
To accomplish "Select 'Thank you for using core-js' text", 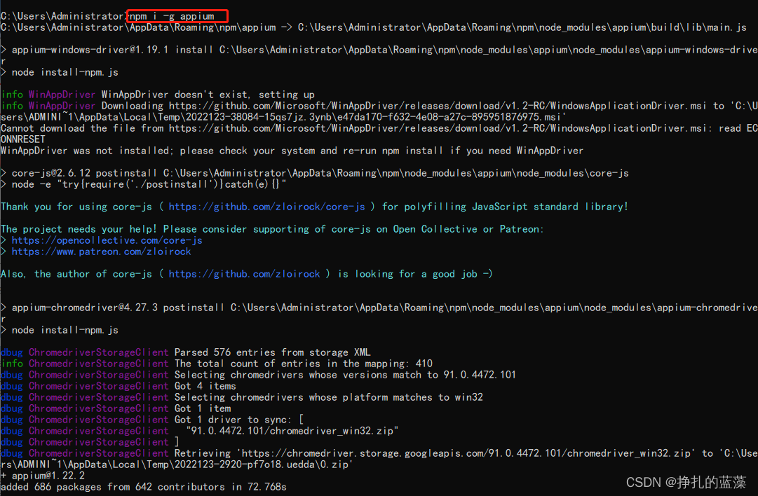I will click(x=76, y=207).
